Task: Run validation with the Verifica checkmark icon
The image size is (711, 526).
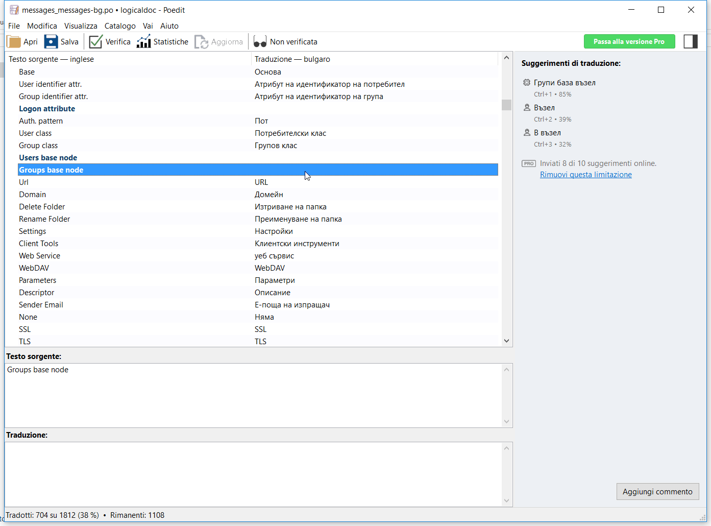Action: (95, 42)
